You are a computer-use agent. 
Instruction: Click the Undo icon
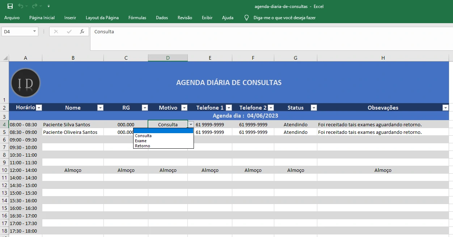pyautogui.click(x=21, y=6)
